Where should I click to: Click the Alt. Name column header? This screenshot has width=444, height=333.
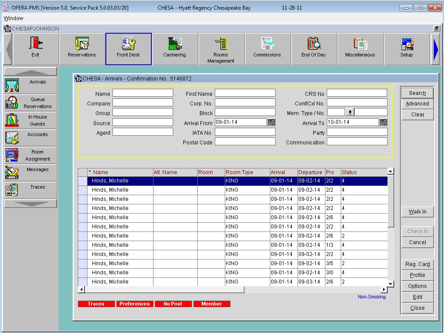click(x=175, y=172)
